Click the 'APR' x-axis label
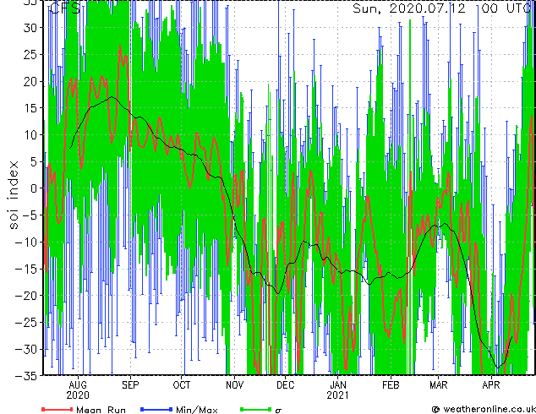Screen dimensions: 536x414 coord(491,385)
